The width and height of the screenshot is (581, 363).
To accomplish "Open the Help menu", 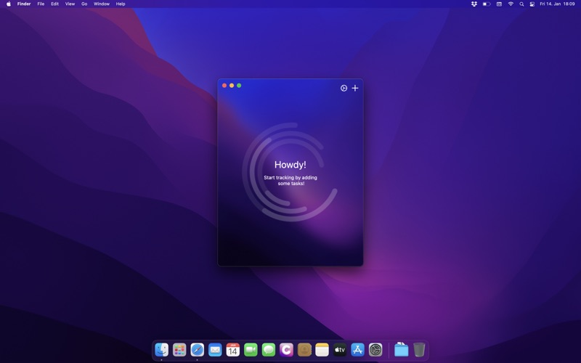I will tap(121, 4).
